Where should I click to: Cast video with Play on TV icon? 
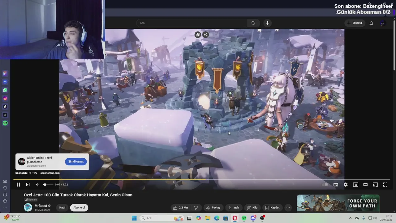pos(375,185)
